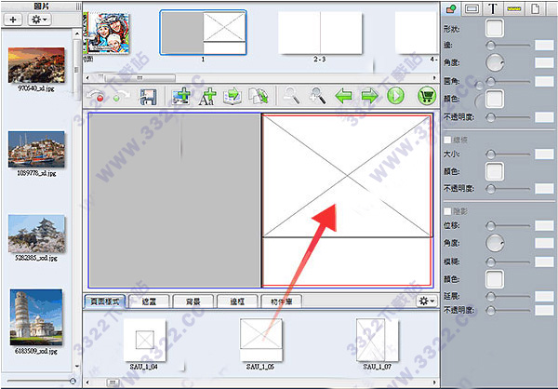Click the 邊 value input field
The height and width of the screenshot is (389, 558).
pos(544,46)
